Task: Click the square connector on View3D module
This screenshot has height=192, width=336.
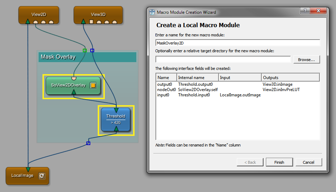Action: click(x=91, y=22)
